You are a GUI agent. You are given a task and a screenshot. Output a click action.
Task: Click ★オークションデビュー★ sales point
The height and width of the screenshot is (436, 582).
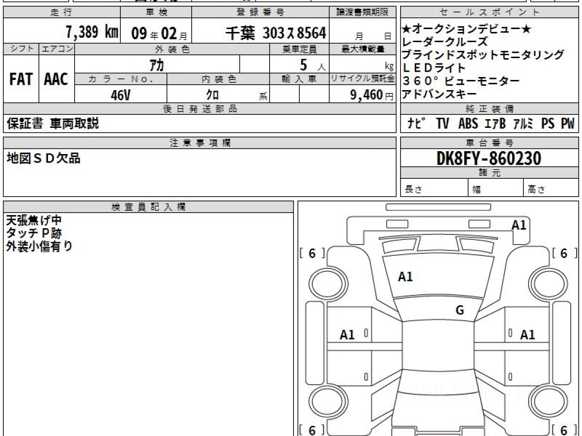(x=467, y=30)
